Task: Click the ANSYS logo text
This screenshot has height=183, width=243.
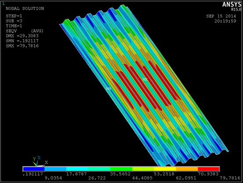Action: click(232, 4)
